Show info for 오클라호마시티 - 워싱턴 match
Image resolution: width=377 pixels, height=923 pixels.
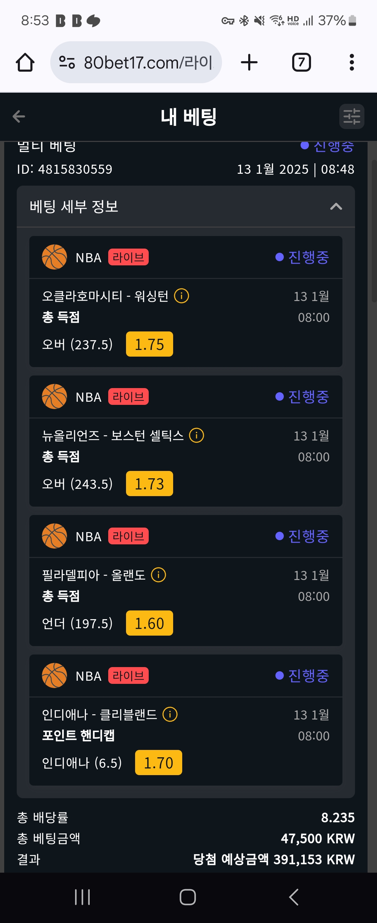182,296
